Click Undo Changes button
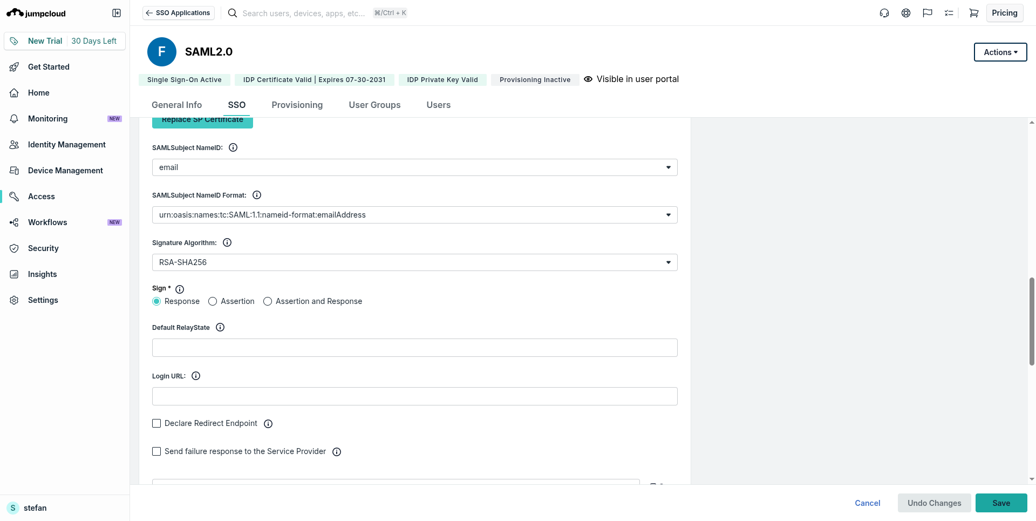 pos(935,503)
